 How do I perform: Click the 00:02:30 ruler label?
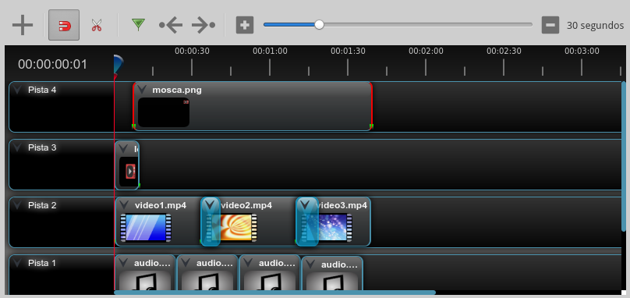(x=504, y=51)
